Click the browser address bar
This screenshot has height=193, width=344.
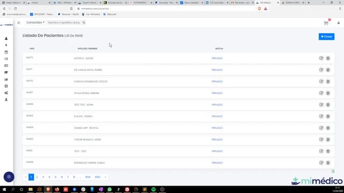pyautogui.click(x=167, y=9)
